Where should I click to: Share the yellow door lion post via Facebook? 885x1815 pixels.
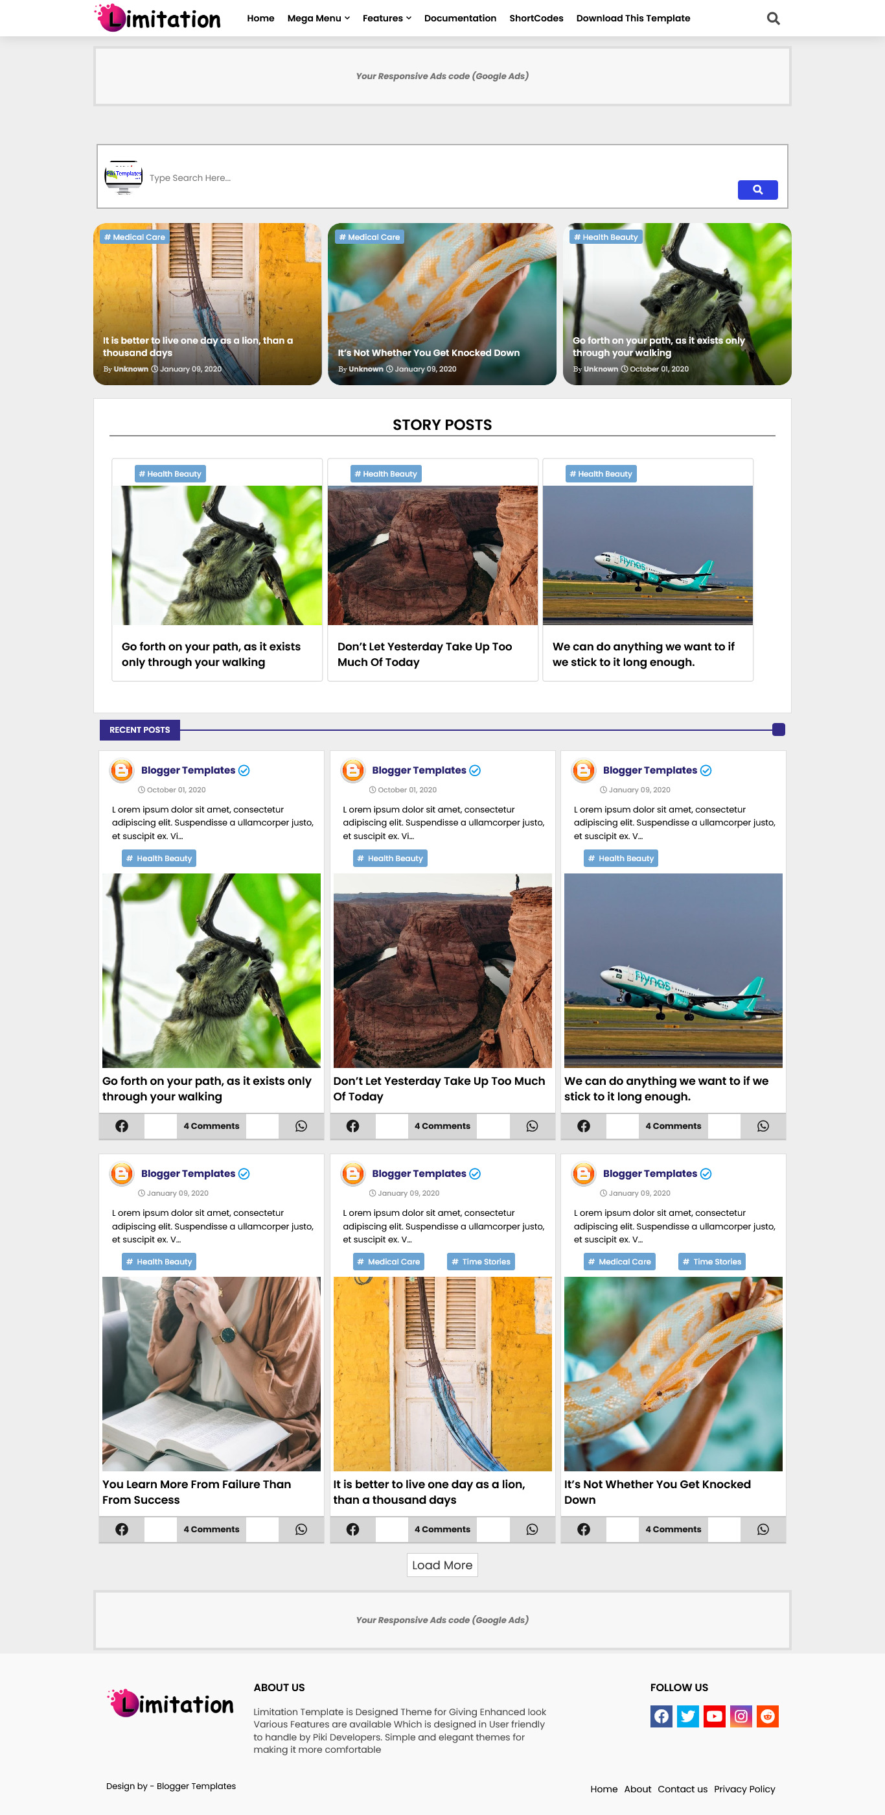coord(352,1529)
